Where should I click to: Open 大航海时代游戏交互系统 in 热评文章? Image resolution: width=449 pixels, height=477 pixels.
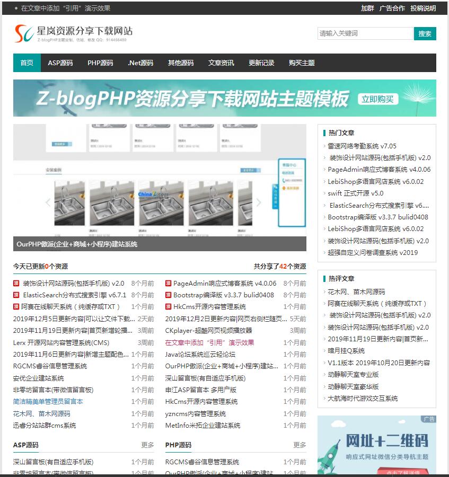pos(363,398)
